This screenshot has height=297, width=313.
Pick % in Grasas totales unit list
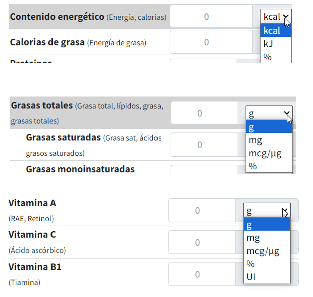[269, 166]
